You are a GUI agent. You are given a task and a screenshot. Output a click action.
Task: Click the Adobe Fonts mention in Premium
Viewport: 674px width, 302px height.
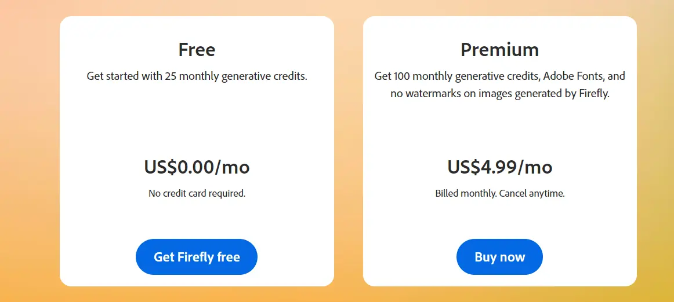[575, 76]
